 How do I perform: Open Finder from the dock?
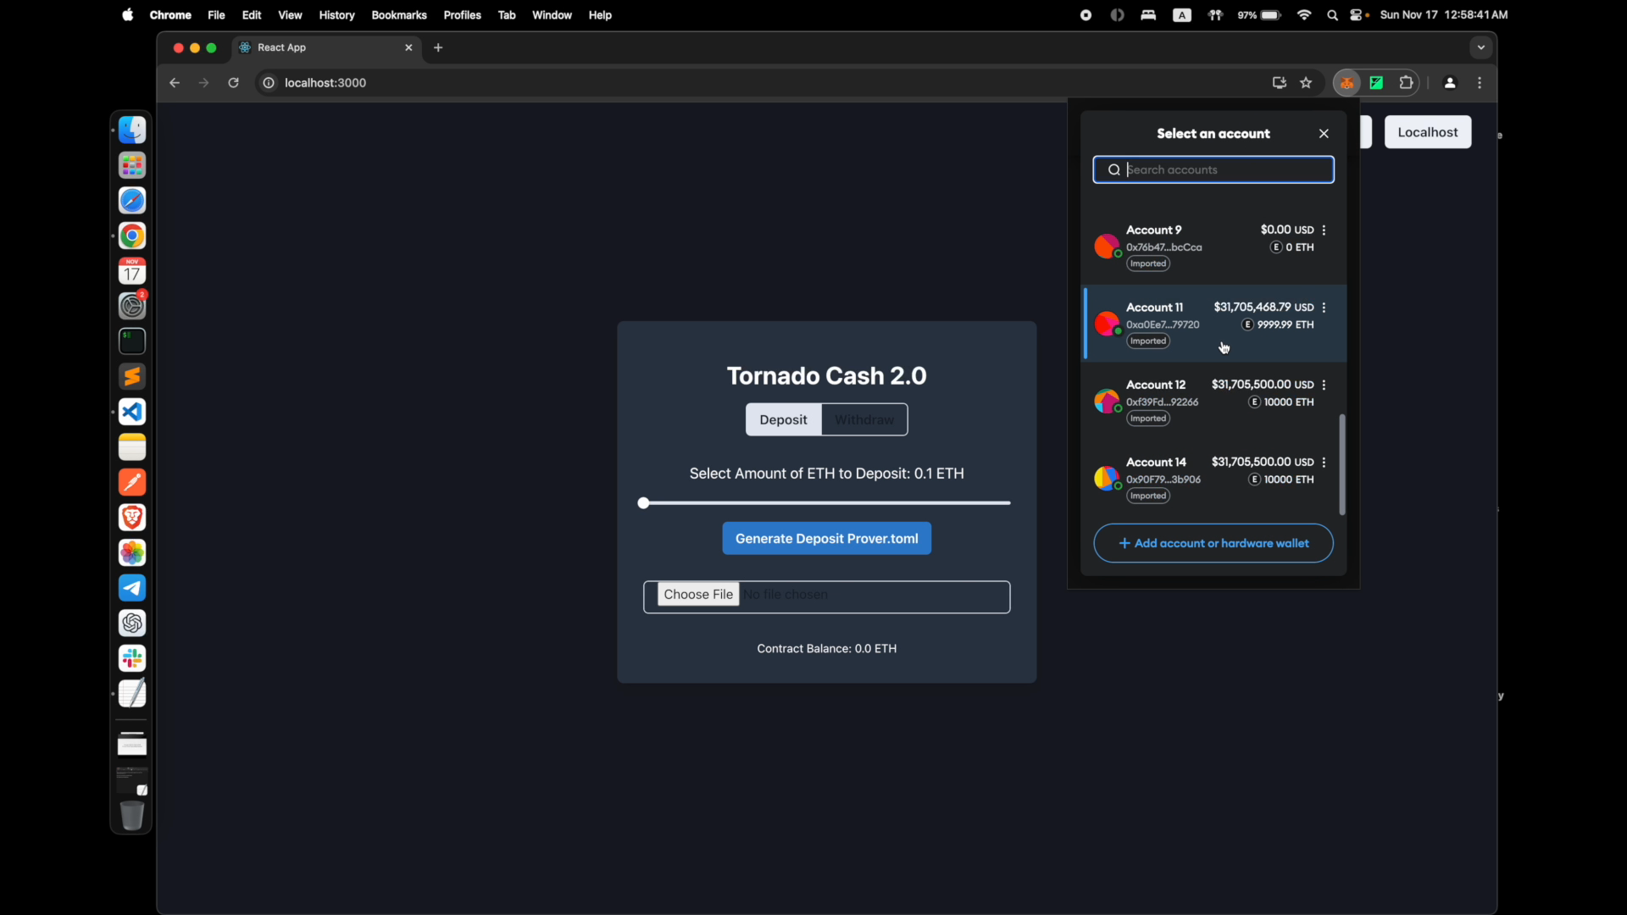(132, 130)
